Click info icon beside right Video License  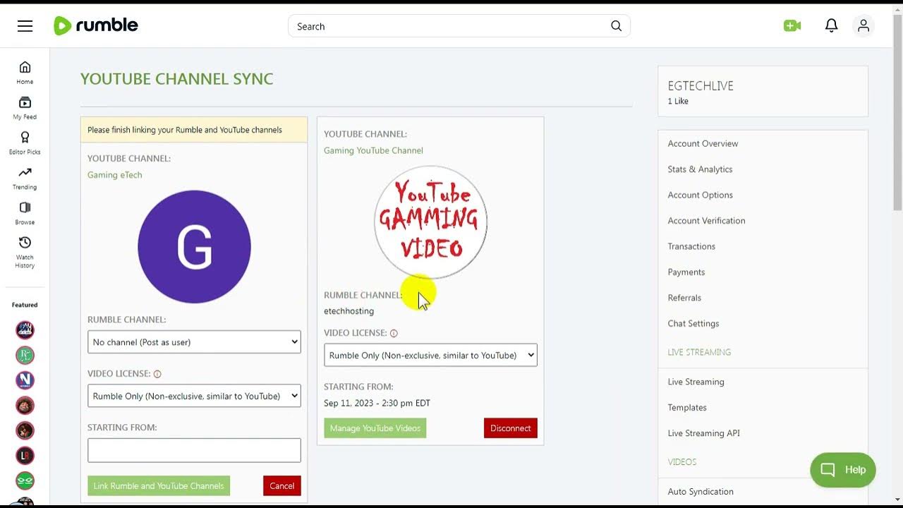tap(394, 333)
